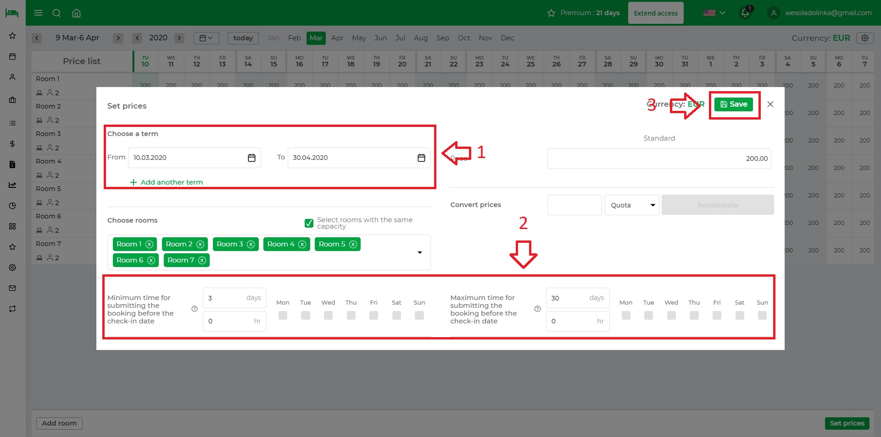Viewport: 881px width, 437px height.
Task: Click the Extend access button
Action: click(x=656, y=13)
